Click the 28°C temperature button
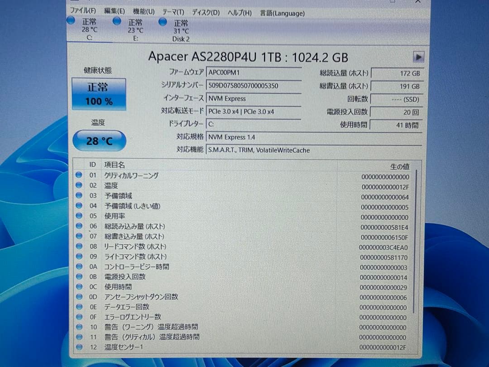 [99, 141]
